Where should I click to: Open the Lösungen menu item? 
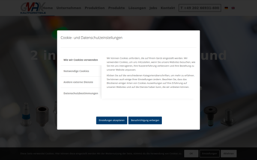[137, 8]
